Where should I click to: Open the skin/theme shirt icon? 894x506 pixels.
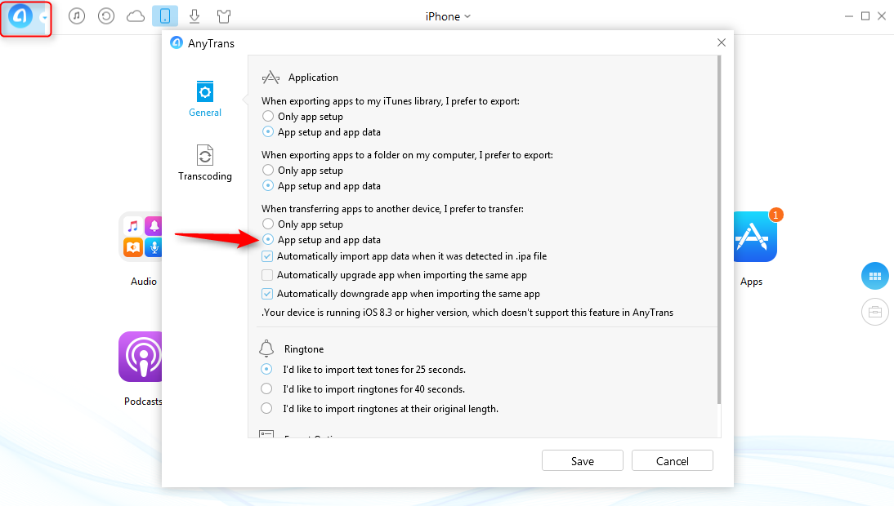pyautogui.click(x=224, y=16)
